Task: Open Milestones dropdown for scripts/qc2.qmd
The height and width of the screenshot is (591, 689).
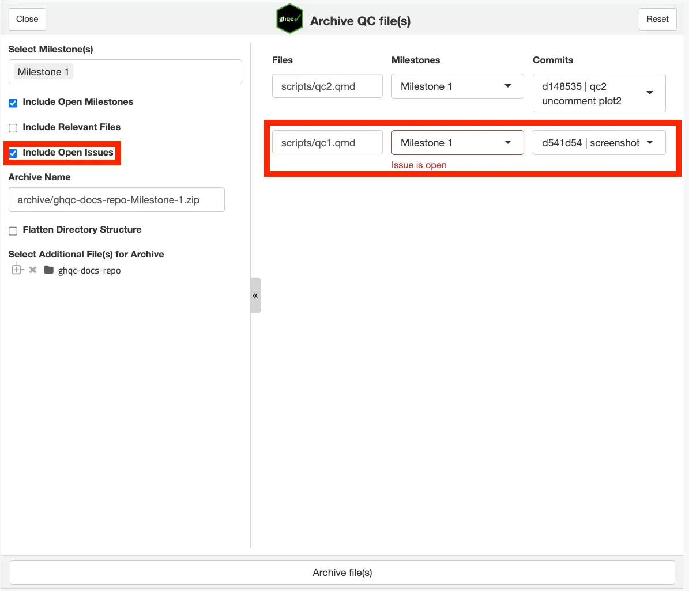Action: (x=457, y=86)
